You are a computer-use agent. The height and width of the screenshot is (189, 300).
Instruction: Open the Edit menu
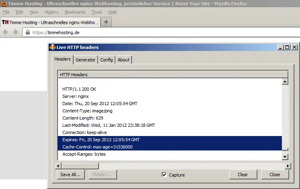(19, 12)
